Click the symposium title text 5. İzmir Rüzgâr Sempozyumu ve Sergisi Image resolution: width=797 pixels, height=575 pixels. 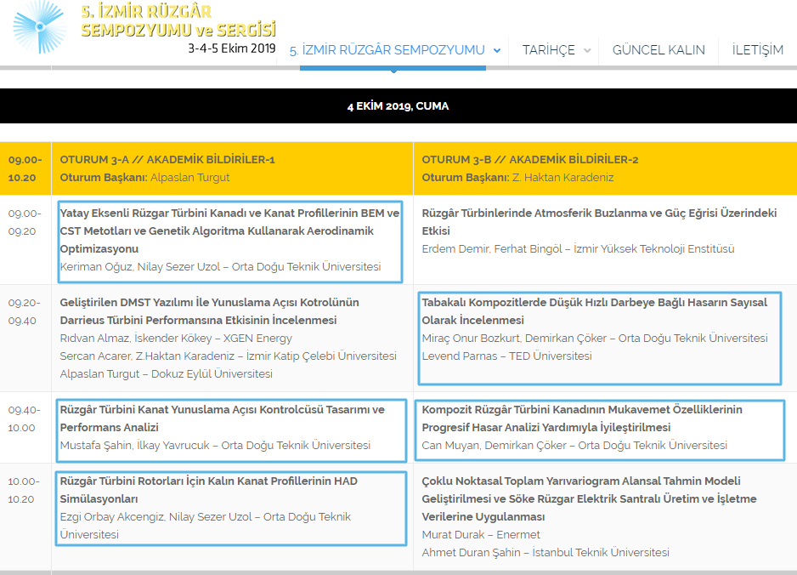(x=178, y=21)
